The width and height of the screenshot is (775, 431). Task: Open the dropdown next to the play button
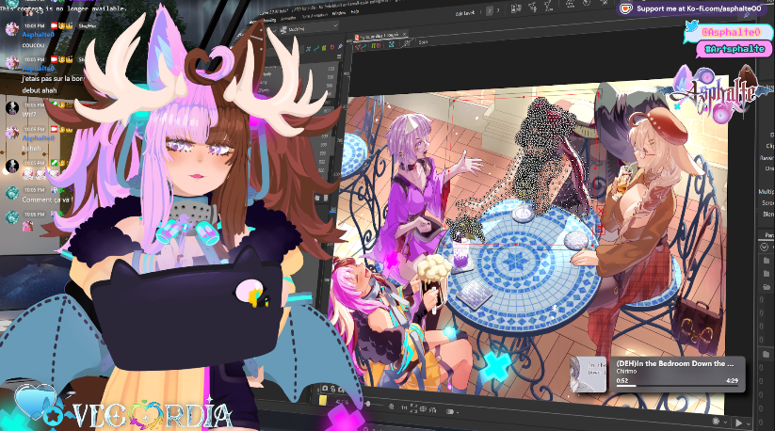(749, 423)
